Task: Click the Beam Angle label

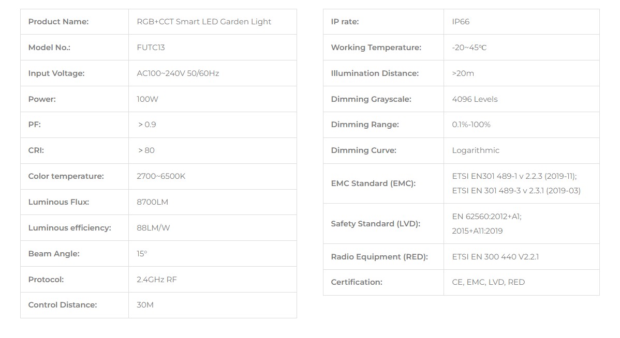Action: coord(54,254)
